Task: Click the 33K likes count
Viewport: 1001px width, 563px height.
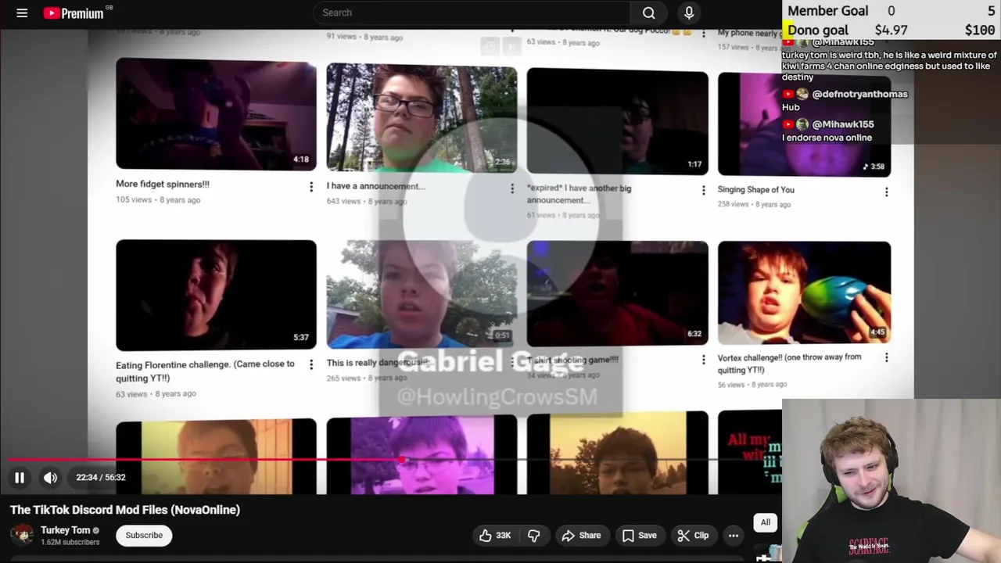Action: (x=503, y=535)
